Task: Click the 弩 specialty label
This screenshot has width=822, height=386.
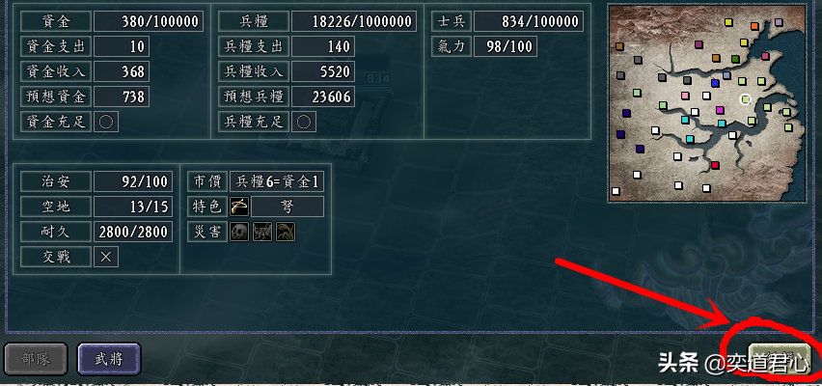Action: tap(288, 207)
